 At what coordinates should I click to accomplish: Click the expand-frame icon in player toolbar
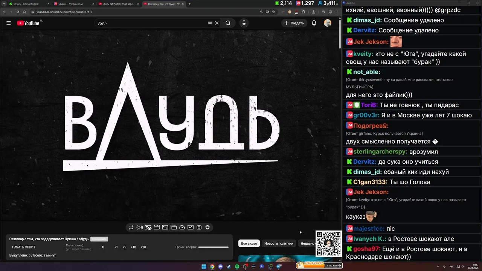(x=165, y=227)
